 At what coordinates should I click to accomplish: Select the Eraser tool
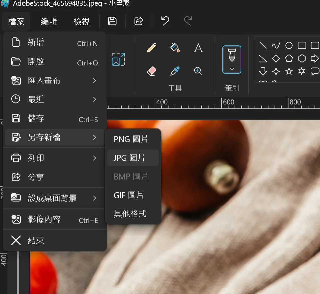click(152, 71)
